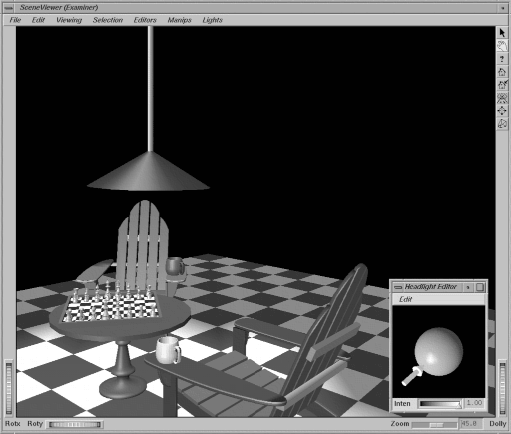Toggle the perspective camera icon
Screen dimensions: 511x434
tap(502, 124)
